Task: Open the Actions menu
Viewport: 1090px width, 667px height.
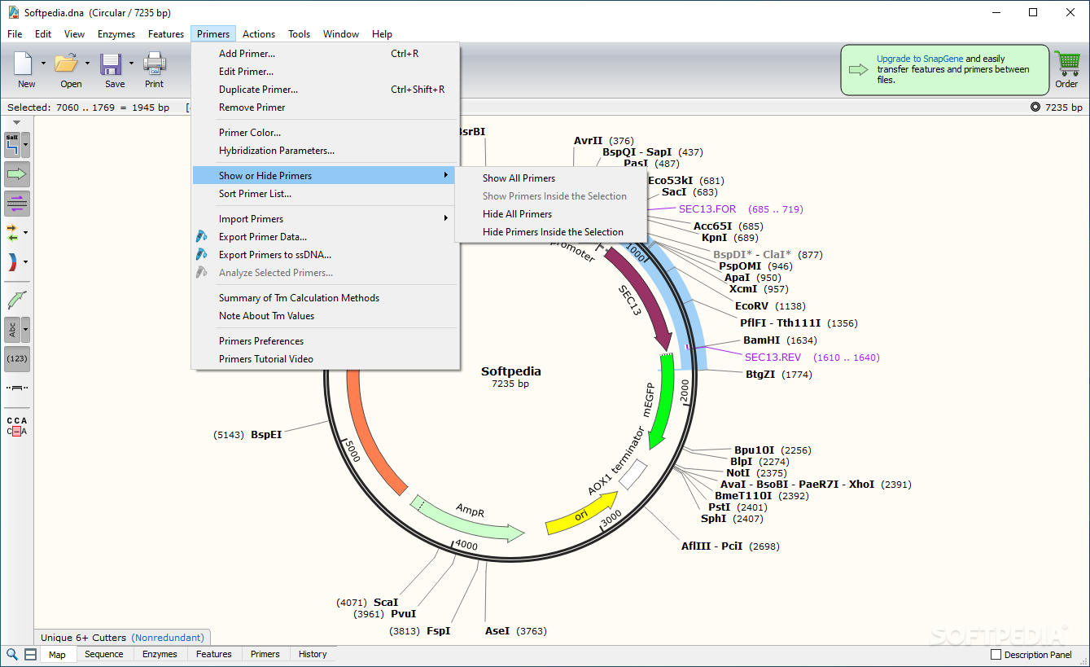Action: pos(259,34)
